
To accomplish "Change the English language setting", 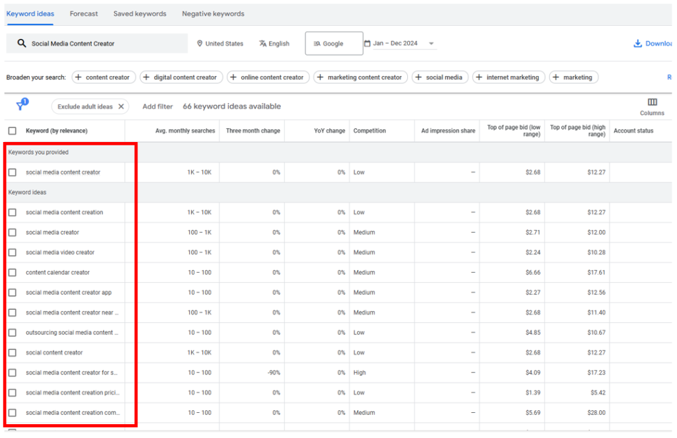I will click(274, 44).
